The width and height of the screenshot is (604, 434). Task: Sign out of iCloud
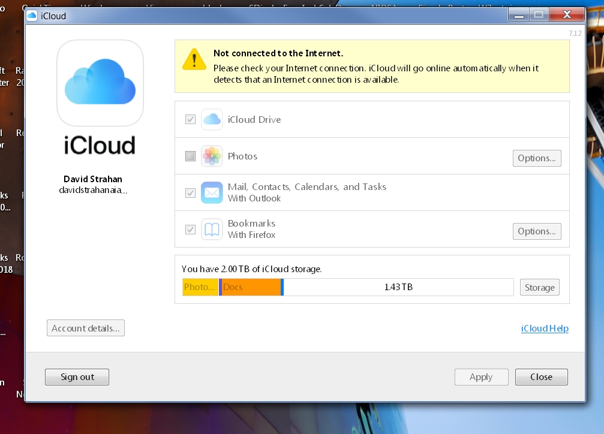77,377
